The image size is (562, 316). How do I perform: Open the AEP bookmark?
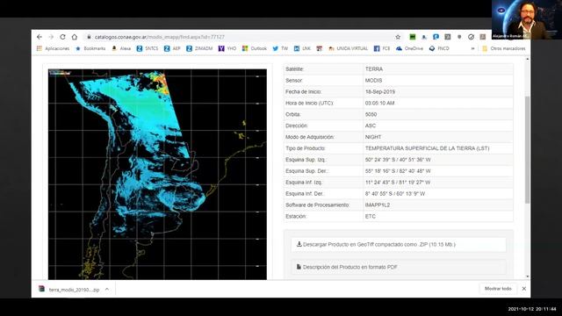172,48
